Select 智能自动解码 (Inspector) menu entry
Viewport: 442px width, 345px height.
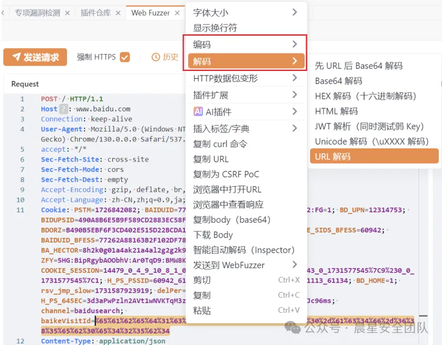click(x=244, y=250)
